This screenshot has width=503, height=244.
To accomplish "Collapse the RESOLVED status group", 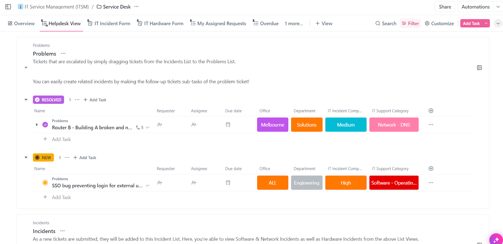I will (x=26, y=100).
